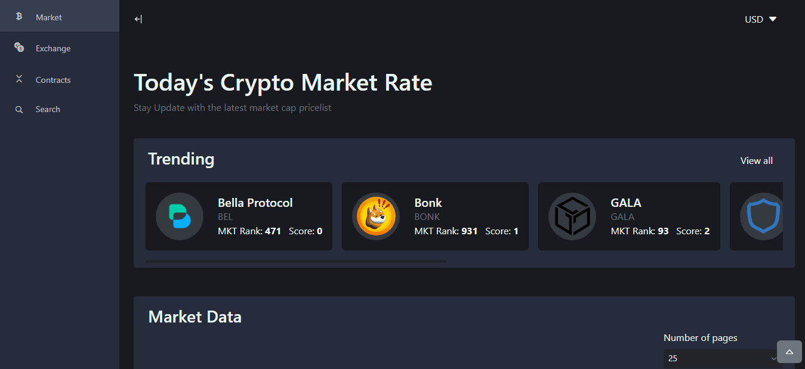805x369 pixels.
Task: Click the USD dropdown caret arrow
Action: [x=773, y=19]
